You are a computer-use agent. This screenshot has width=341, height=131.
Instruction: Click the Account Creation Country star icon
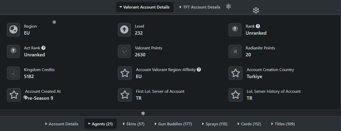pos(236,73)
